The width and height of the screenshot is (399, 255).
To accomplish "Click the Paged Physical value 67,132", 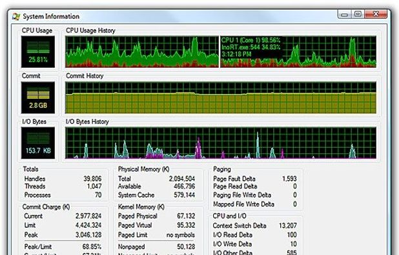I will (x=187, y=216).
